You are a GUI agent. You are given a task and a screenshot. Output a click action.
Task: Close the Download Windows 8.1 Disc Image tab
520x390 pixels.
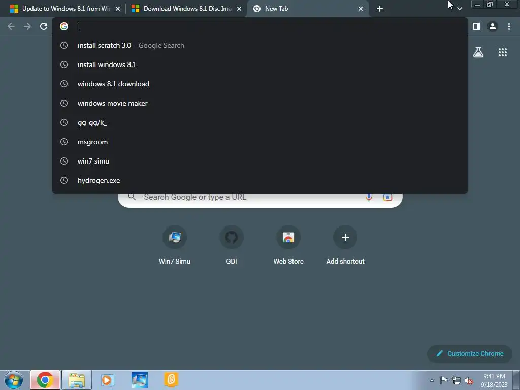239,9
